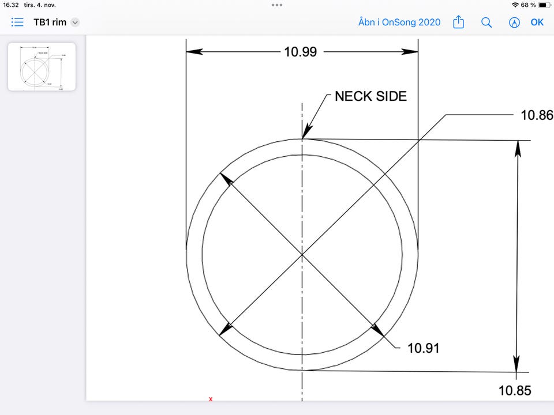
Task: Expand the TB1 rim title dropdown
Action: [x=75, y=22]
